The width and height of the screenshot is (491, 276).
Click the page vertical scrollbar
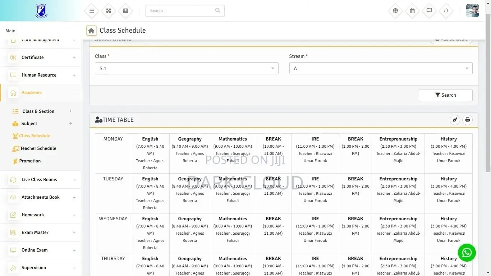click(x=488, y=93)
